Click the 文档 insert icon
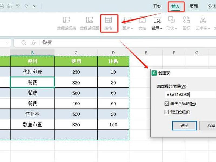Viewport: 216px width, 162px height. coord(142,23)
